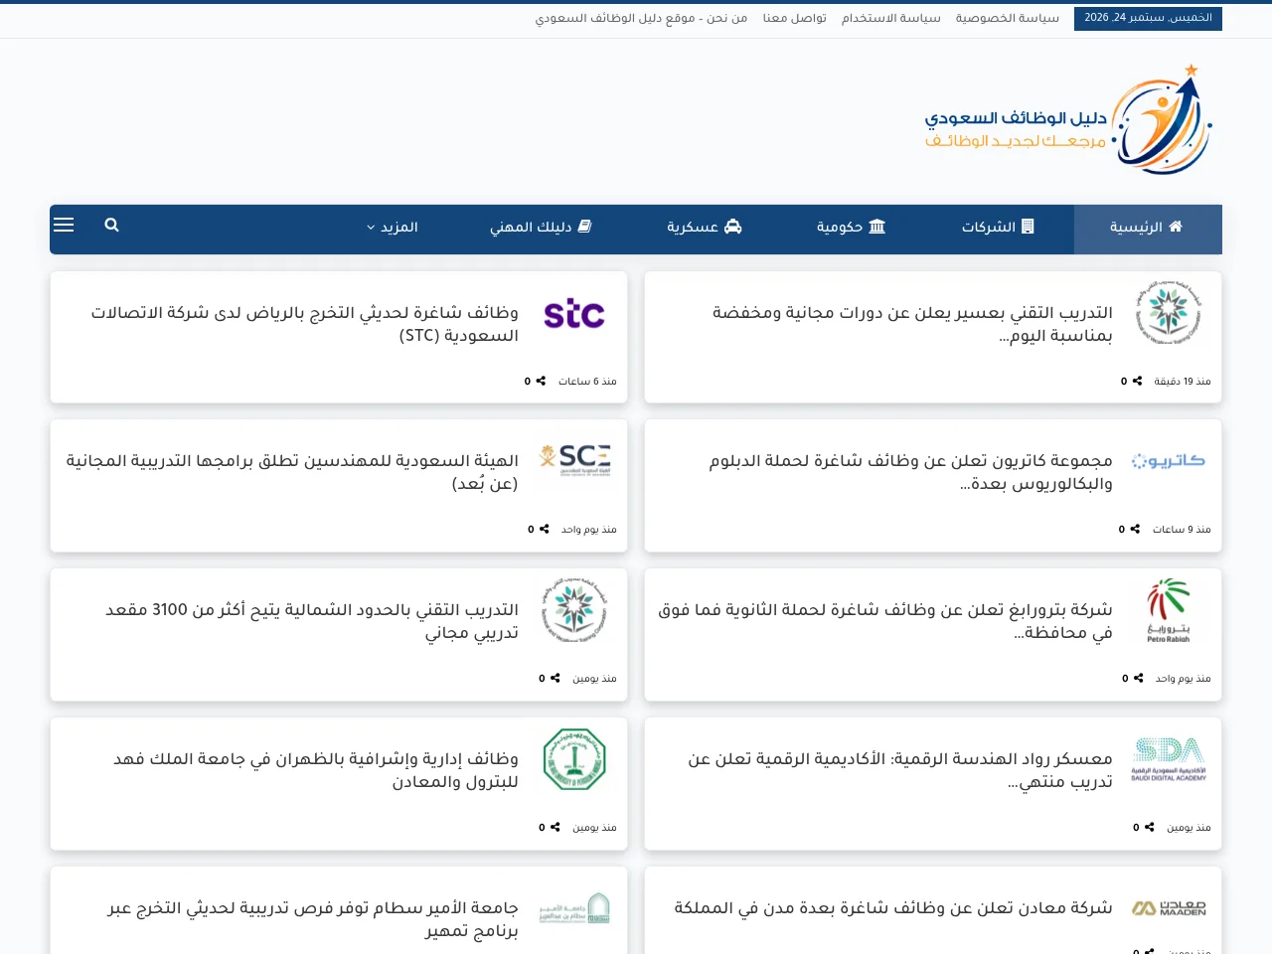This screenshot has width=1272, height=954.
Task: Click share icon on بترورابغ card
Action: point(1138,678)
